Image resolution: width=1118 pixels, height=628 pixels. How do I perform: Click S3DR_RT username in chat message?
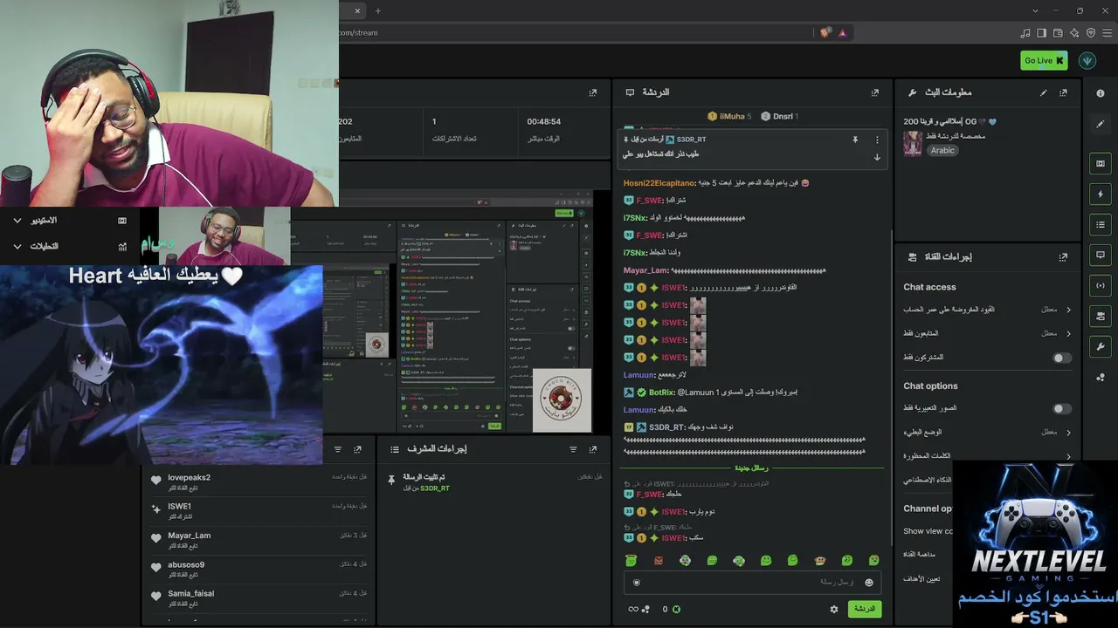pyautogui.click(x=667, y=427)
